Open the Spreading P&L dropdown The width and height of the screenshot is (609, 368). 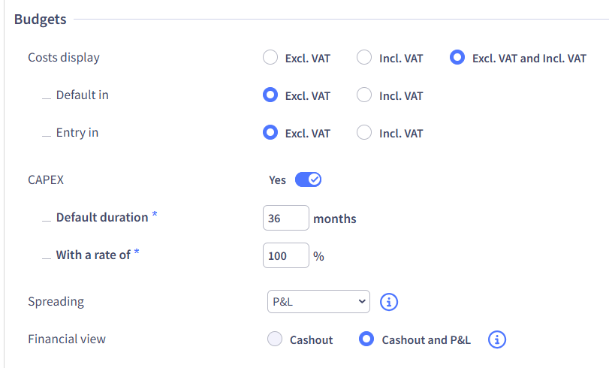click(x=318, y=302)
